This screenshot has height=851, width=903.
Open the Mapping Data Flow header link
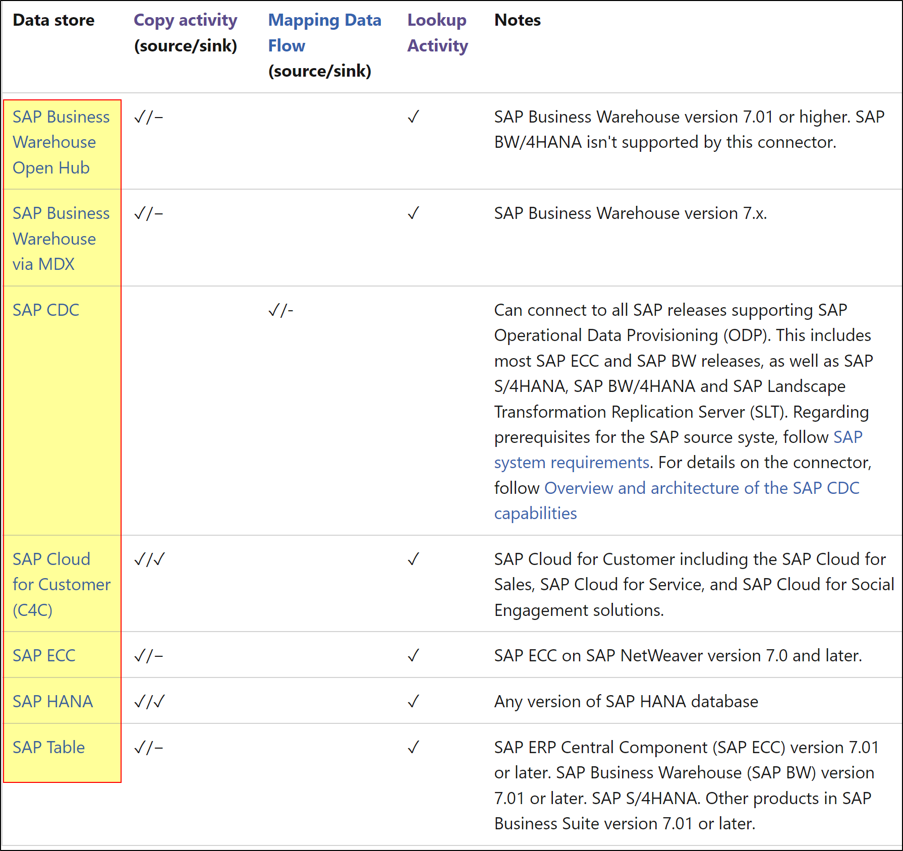(324, 33)
